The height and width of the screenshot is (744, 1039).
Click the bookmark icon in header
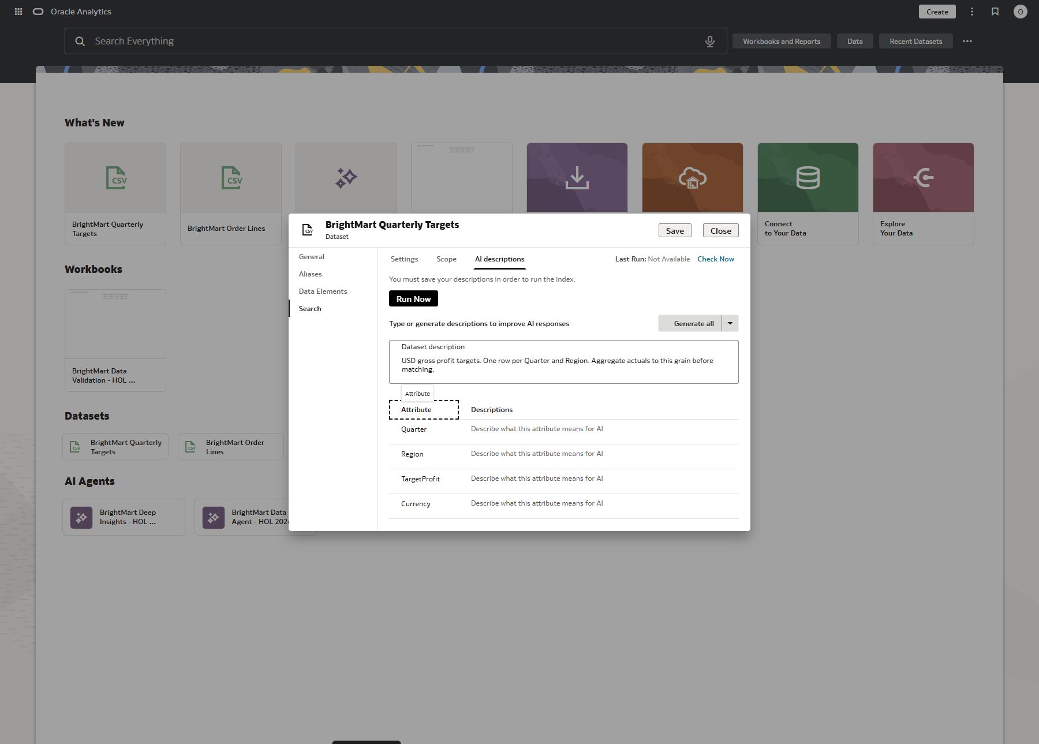click(995, 12)
